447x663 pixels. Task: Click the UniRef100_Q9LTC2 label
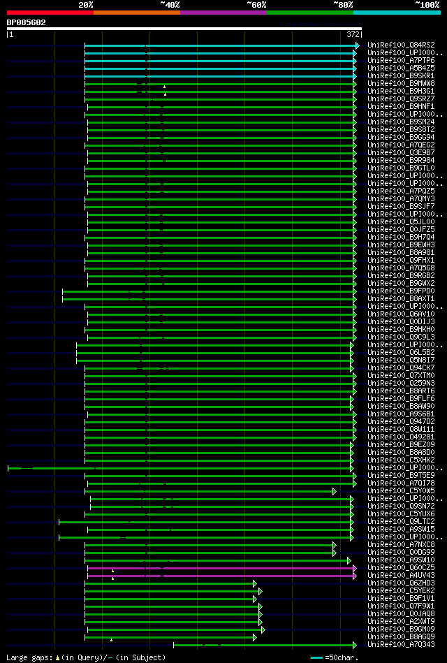click(x=401, y=522)
